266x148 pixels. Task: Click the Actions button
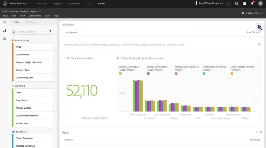click(x=31, y=22)
